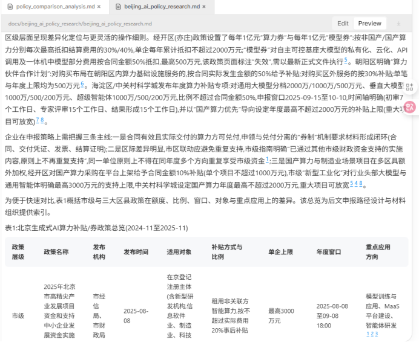
Task: Click the policy_comparison_analysis.md file icon
Action: tap(9, 6)
